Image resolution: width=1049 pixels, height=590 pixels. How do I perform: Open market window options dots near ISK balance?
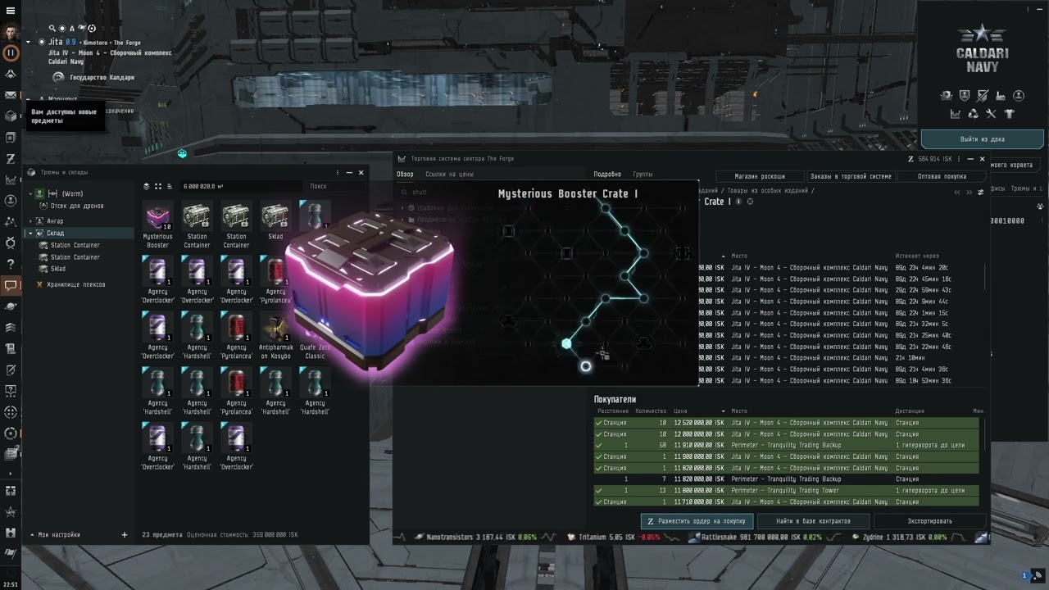(x=959, y=159)
